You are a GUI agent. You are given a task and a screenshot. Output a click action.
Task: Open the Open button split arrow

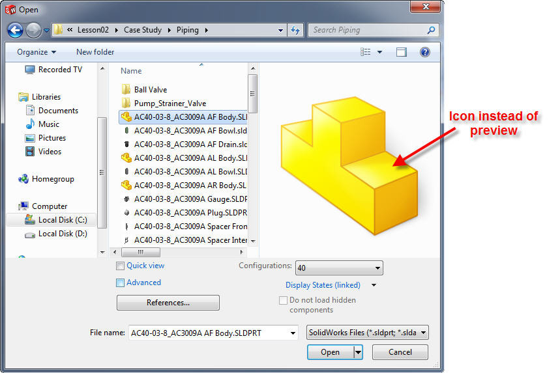(358, 352)
